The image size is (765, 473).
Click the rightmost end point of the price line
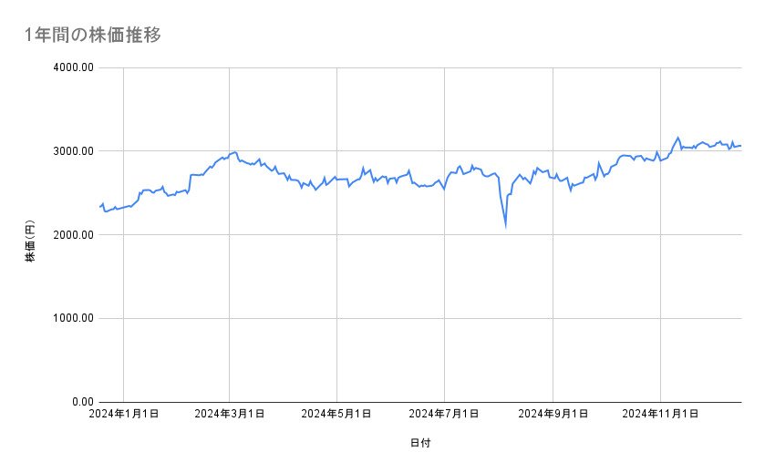740,146
